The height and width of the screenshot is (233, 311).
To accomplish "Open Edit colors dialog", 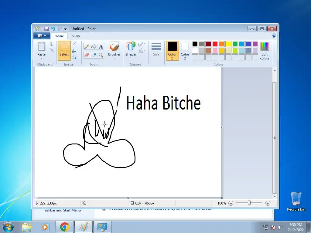I will pos(265,51).
